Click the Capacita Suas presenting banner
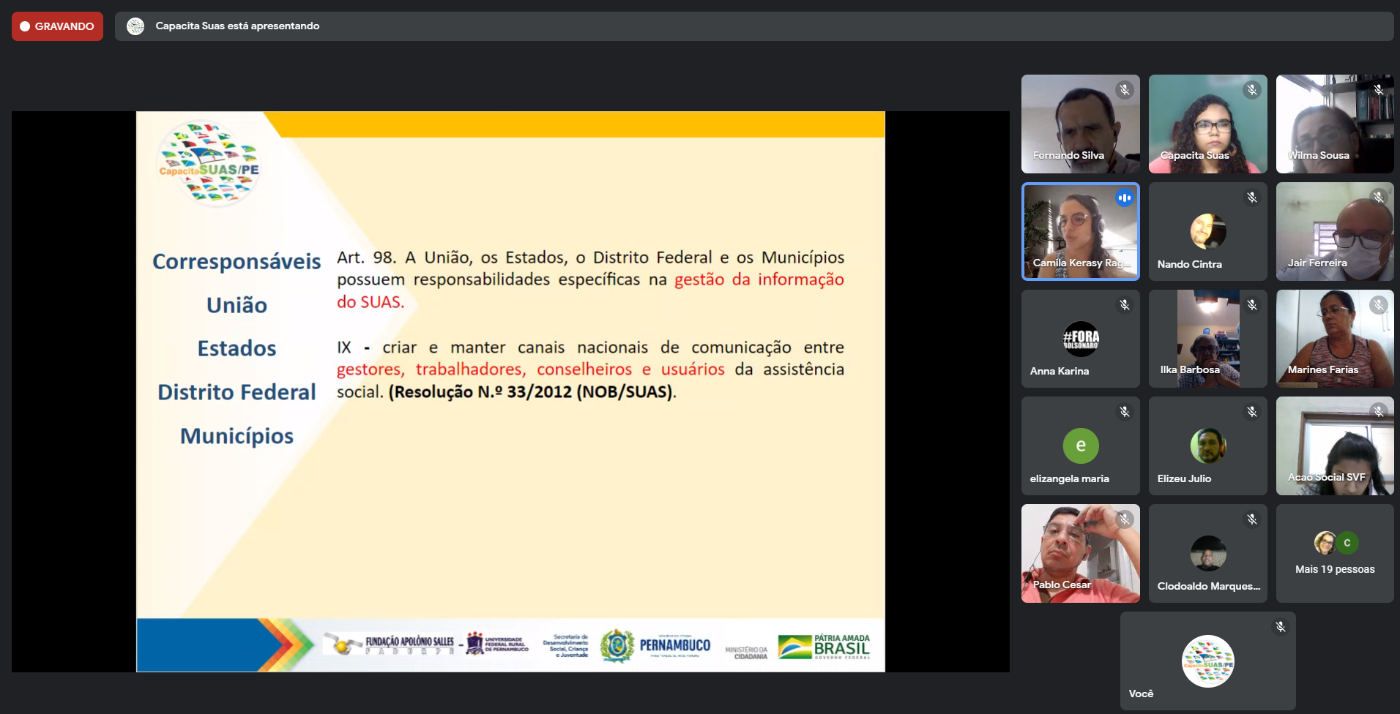 (x=237, y=26)
